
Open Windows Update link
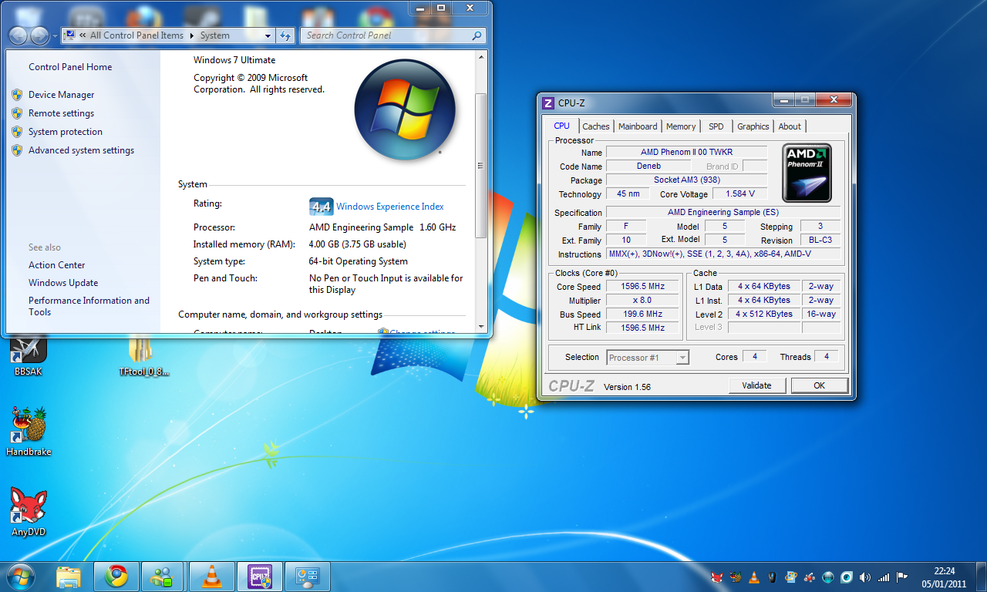pyautogui.click(x=63, y=283)
